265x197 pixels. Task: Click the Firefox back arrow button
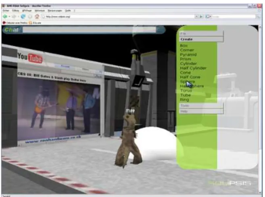pos(5,17)
